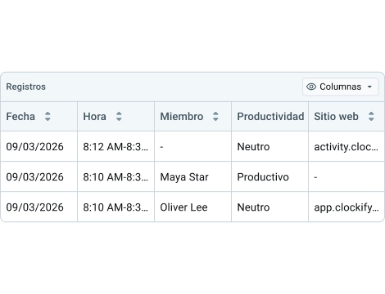
Task: Click the eye icon in Columnas button
Action: coord(311,87)
